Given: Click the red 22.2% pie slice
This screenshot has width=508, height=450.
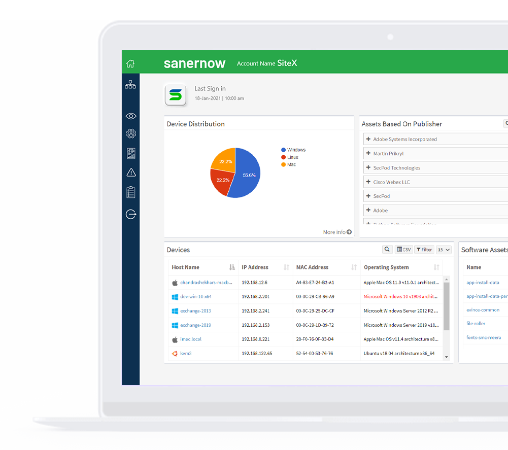Looking at the screenshot, I should pos(222,182).
